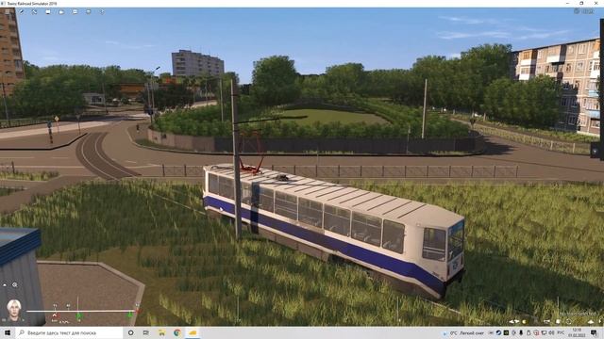
Task: Click the left-right arrows icon in bottom HUD
Action: (513, 321)
